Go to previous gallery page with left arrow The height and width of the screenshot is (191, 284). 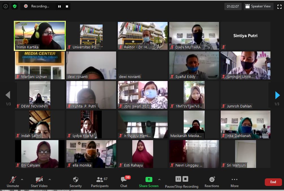[8, 95]
